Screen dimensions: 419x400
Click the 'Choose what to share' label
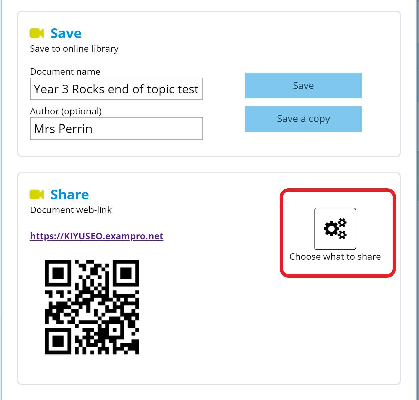pyautogui.click(x=335, y=257)
